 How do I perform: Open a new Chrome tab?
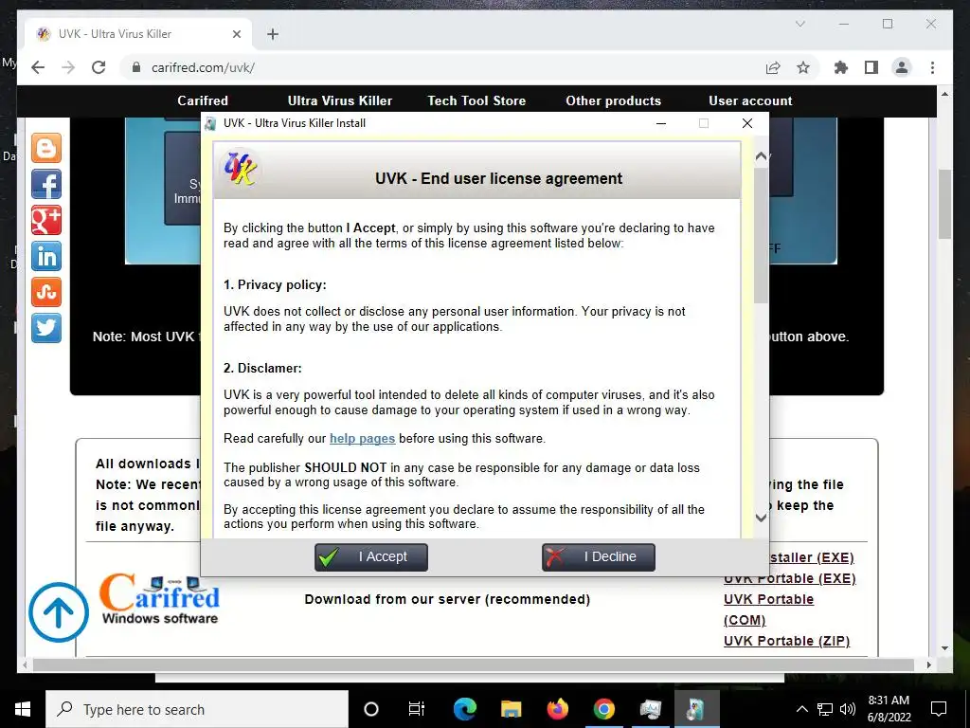(x=273, y=34)
